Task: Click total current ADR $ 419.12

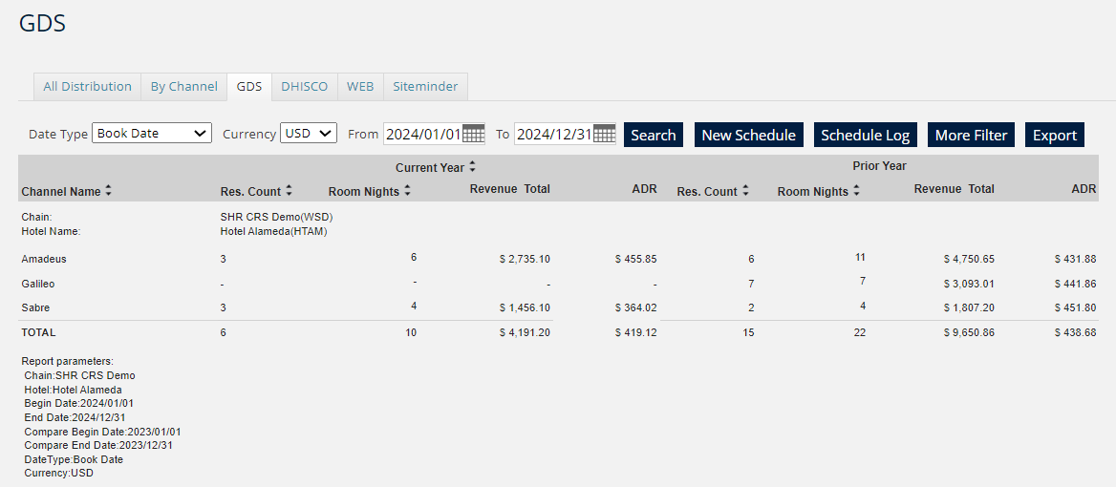Action: 635,332
